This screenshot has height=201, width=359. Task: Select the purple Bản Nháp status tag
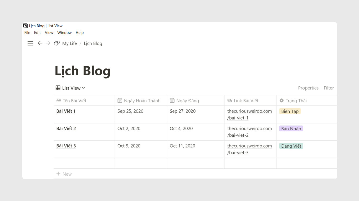click(x=291, y=129)
